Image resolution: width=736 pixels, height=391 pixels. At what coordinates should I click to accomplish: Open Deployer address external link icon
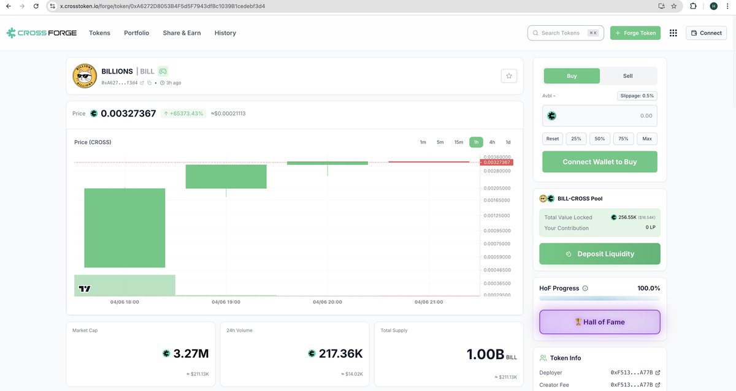(658, 373)
